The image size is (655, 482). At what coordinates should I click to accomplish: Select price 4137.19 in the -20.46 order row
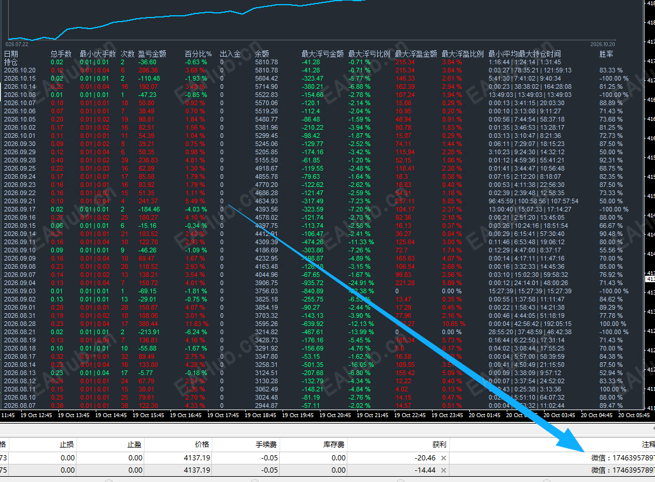tap(197, 458)
